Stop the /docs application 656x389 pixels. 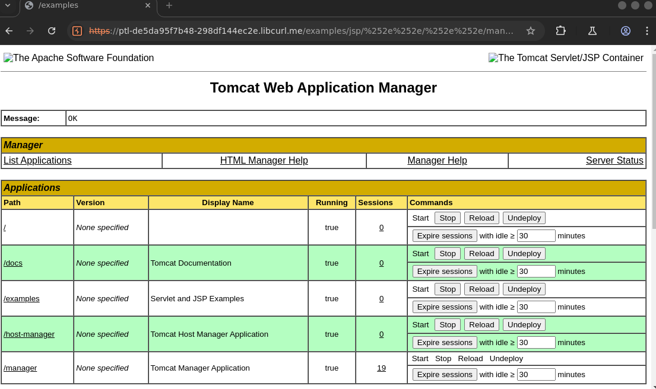(x=447, y=253)
